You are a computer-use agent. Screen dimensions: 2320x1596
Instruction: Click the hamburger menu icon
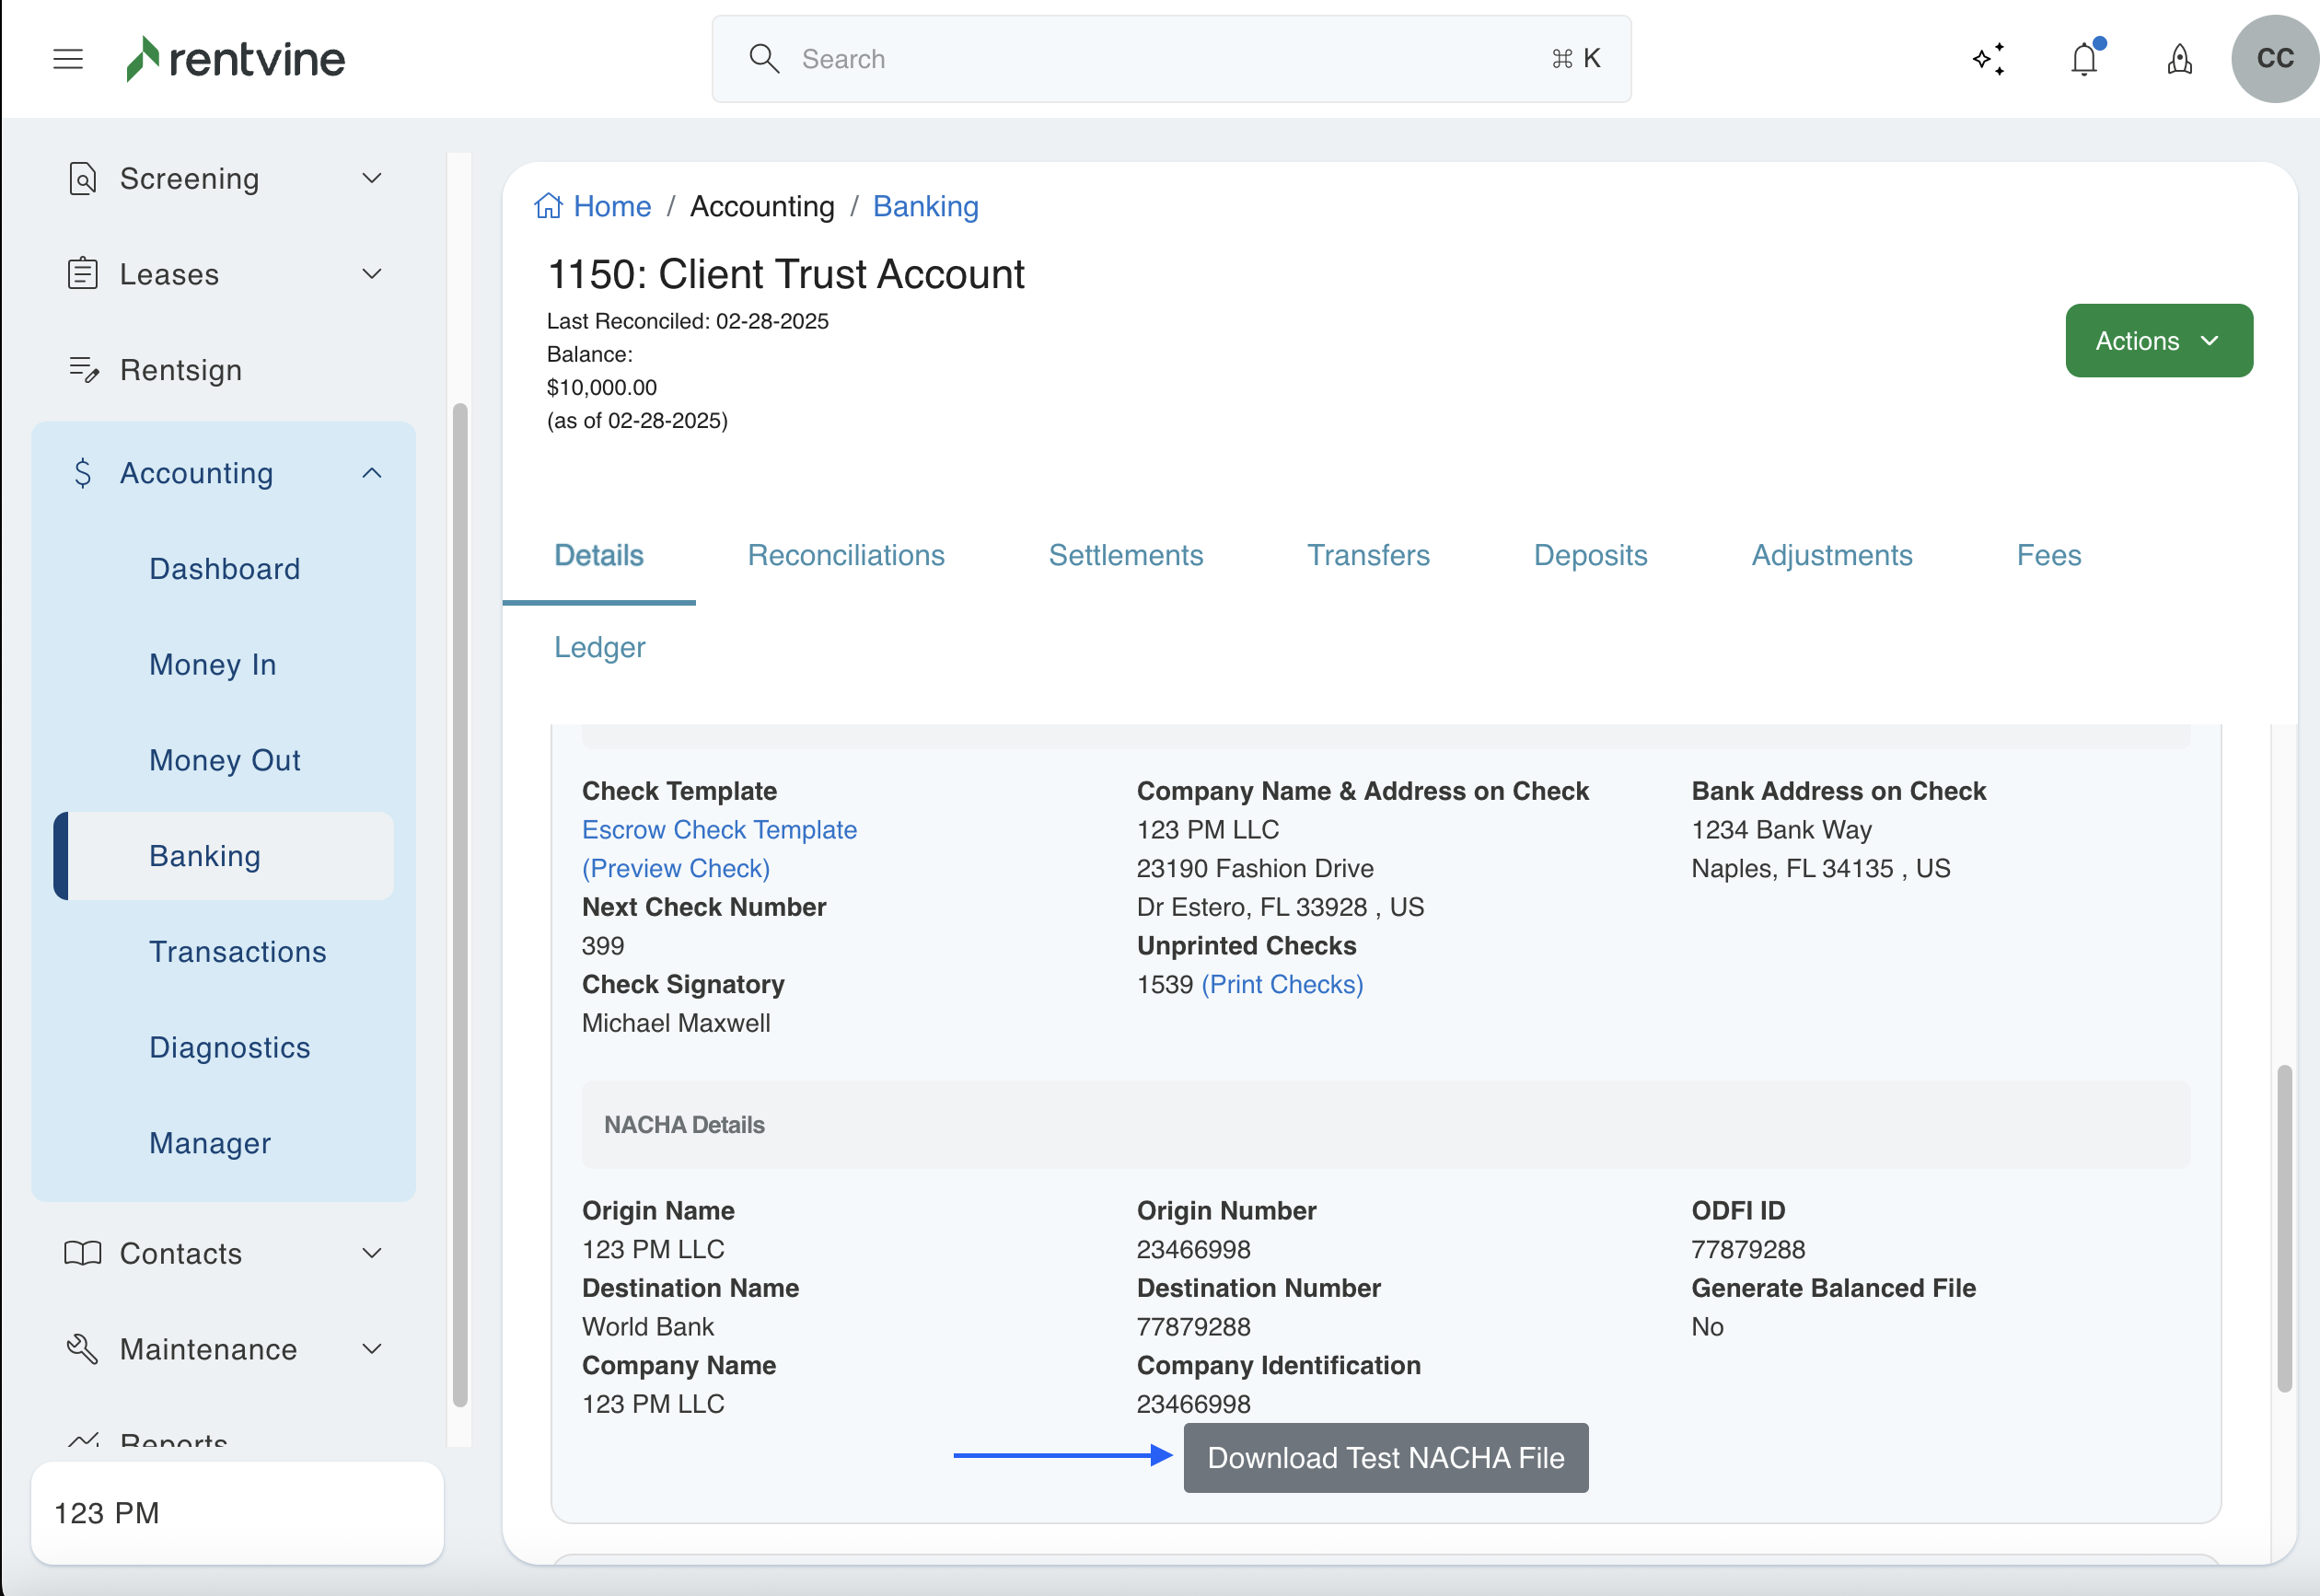pos(68,59)
